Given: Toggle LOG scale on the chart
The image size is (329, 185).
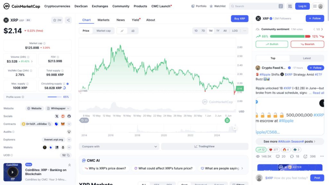Looking at the screenshot, I should click(x=235, y=31).
